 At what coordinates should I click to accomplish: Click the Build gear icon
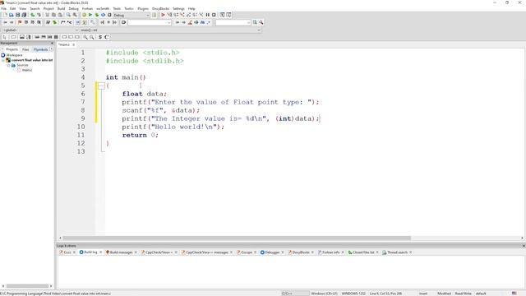[x=84, y=15]
